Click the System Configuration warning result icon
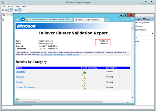 click(83, 87)
